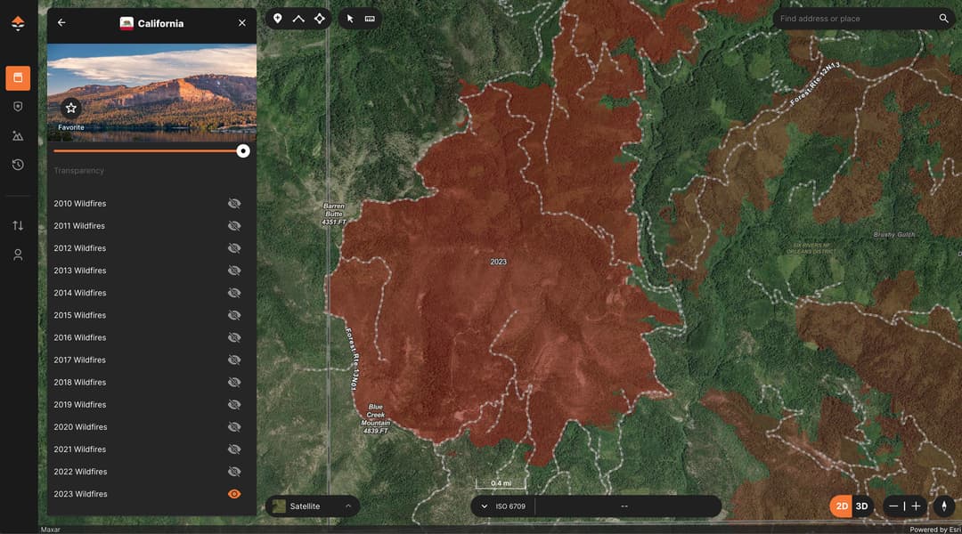
Task: Show the 2014 Wildfires layer
Action: (234, 293)
